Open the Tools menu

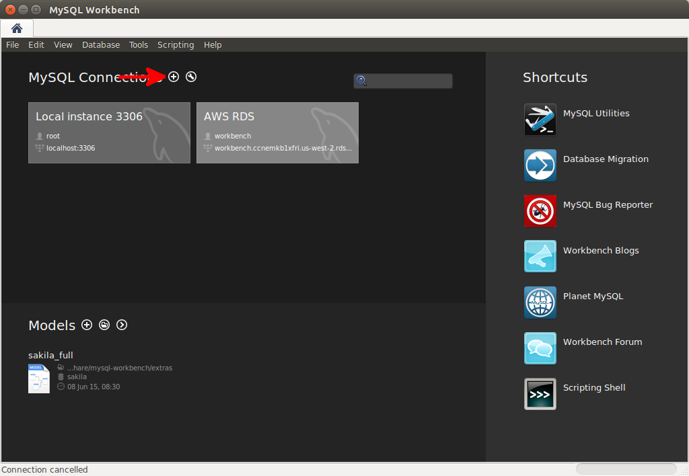tap(139, 45)
